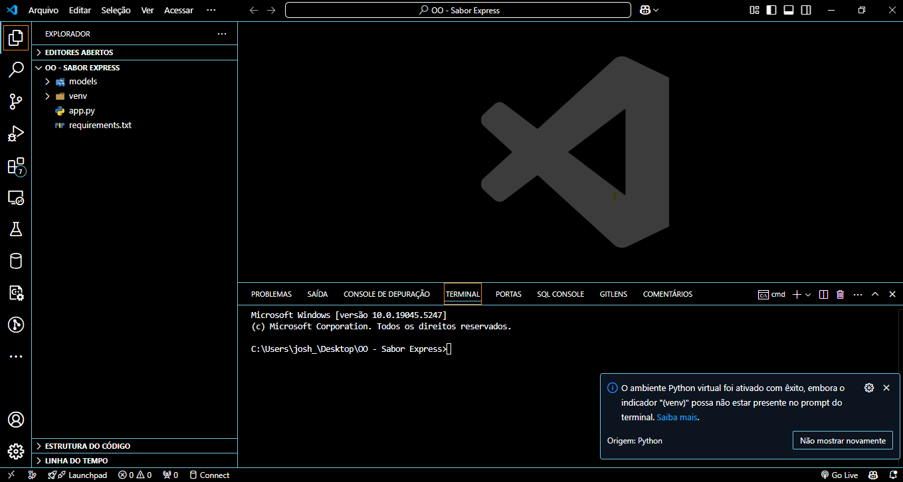This screenshot has height=482, width=903.
Task: Open the Arquivo menu
Action: [x=43, y=10]
